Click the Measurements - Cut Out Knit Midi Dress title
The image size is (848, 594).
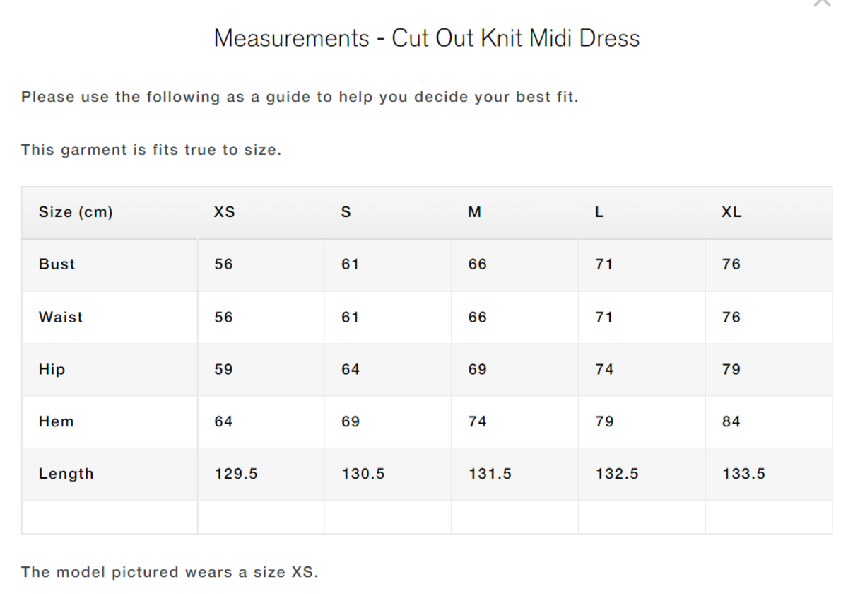(427, 38)
